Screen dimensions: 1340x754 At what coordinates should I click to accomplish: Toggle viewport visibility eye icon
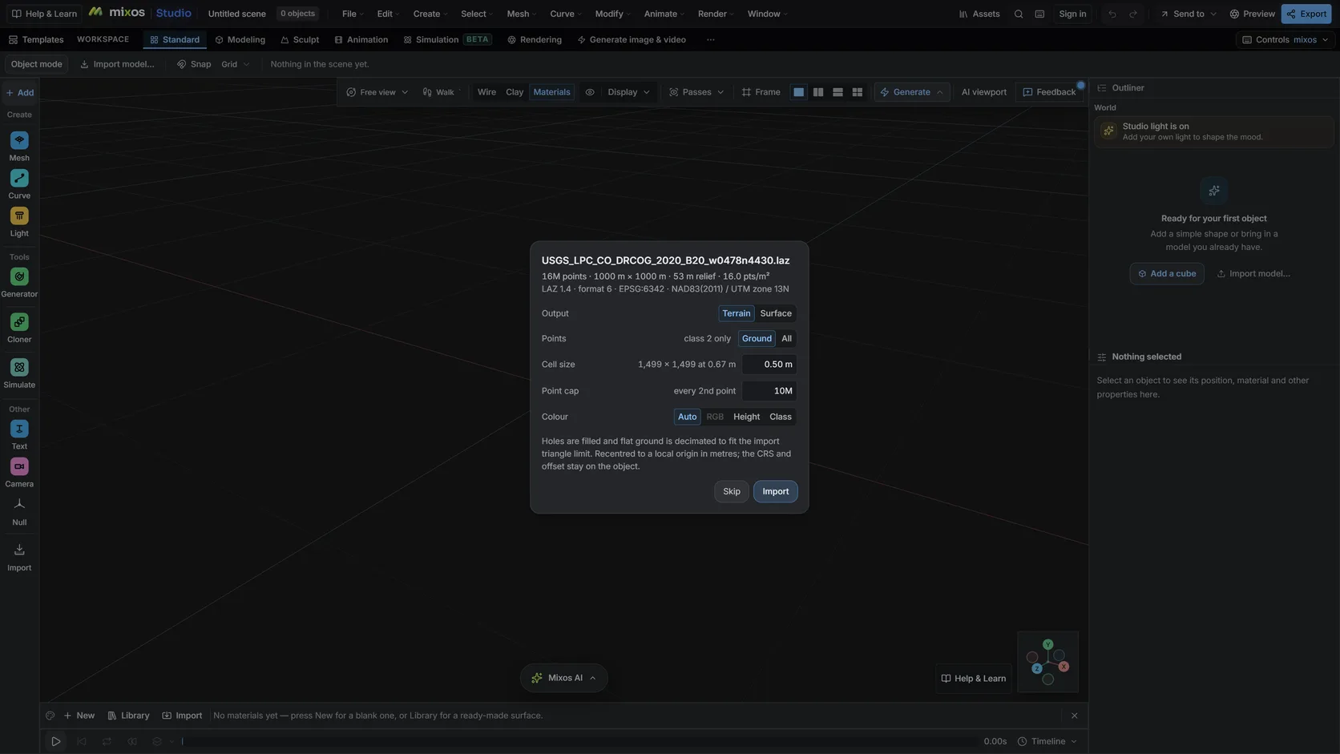point(590,92)
